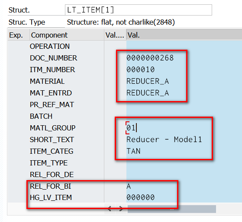Select the ITEM_TYPE component
Screen dimensions: 242x222
click(x=48, y=163)
